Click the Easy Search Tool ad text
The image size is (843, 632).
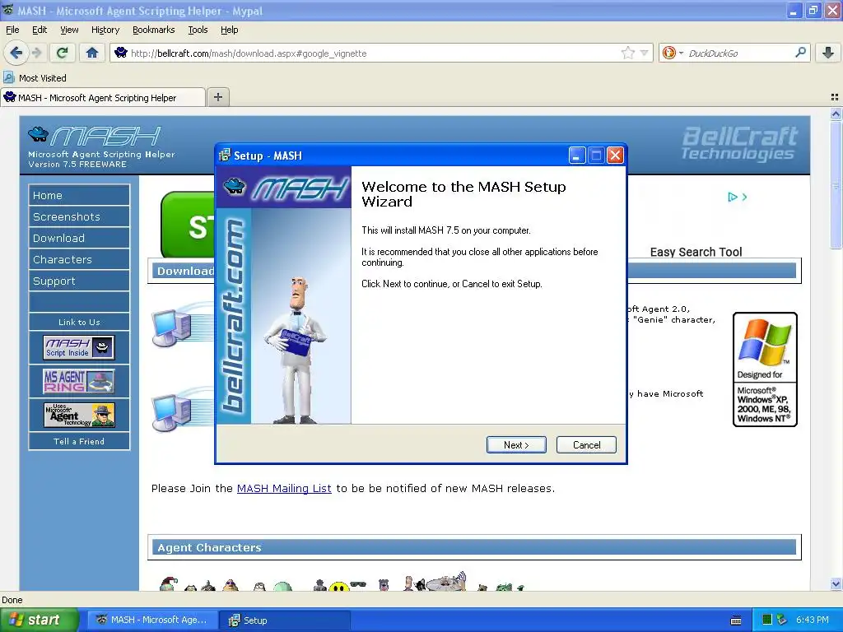696,252
